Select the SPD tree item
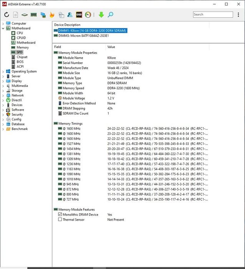Image resolution: width=245 pixels, height=269 pixels. click(x=17, y=52)
